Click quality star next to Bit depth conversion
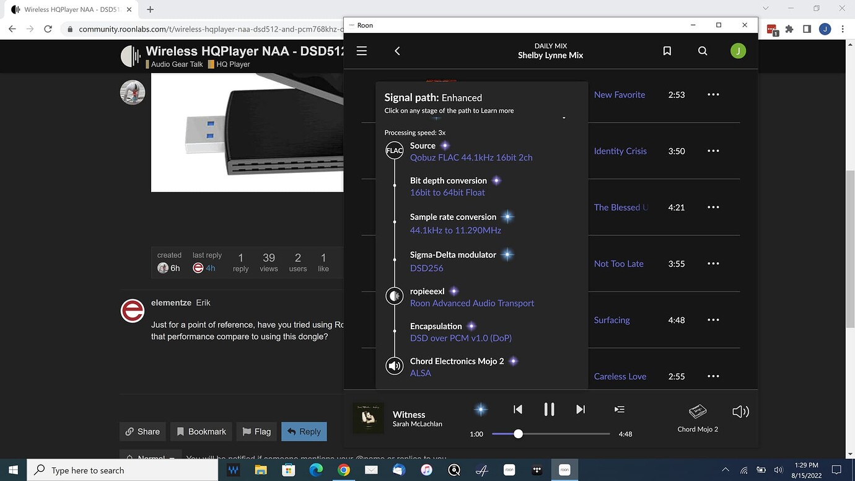 click(496, 180)
